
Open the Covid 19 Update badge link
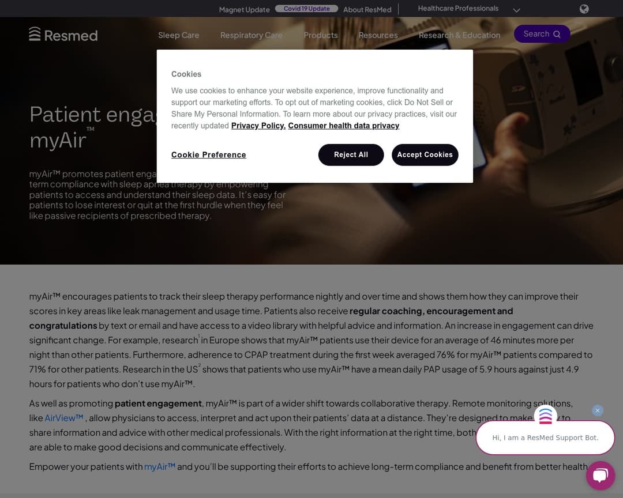point(306,8)
